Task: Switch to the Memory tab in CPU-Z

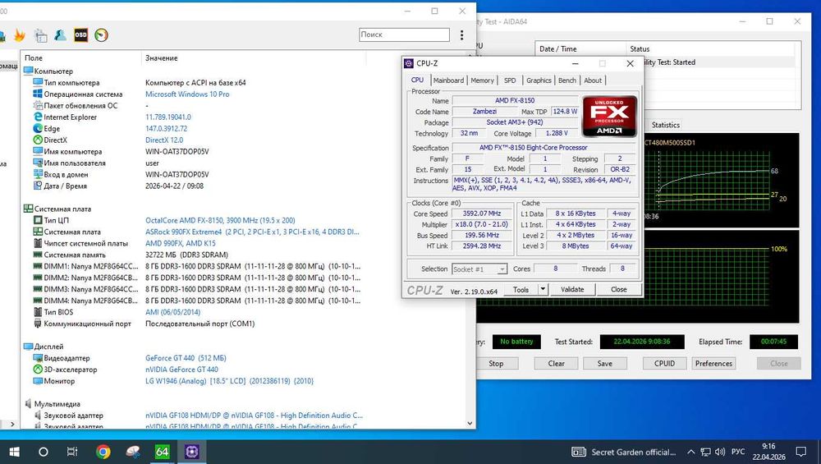Action: click(x=482, y=80)
